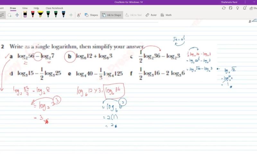This screenshot has height=154, width=257.
Task: Select the text selection cursor tool
Action: pos(2,15)
